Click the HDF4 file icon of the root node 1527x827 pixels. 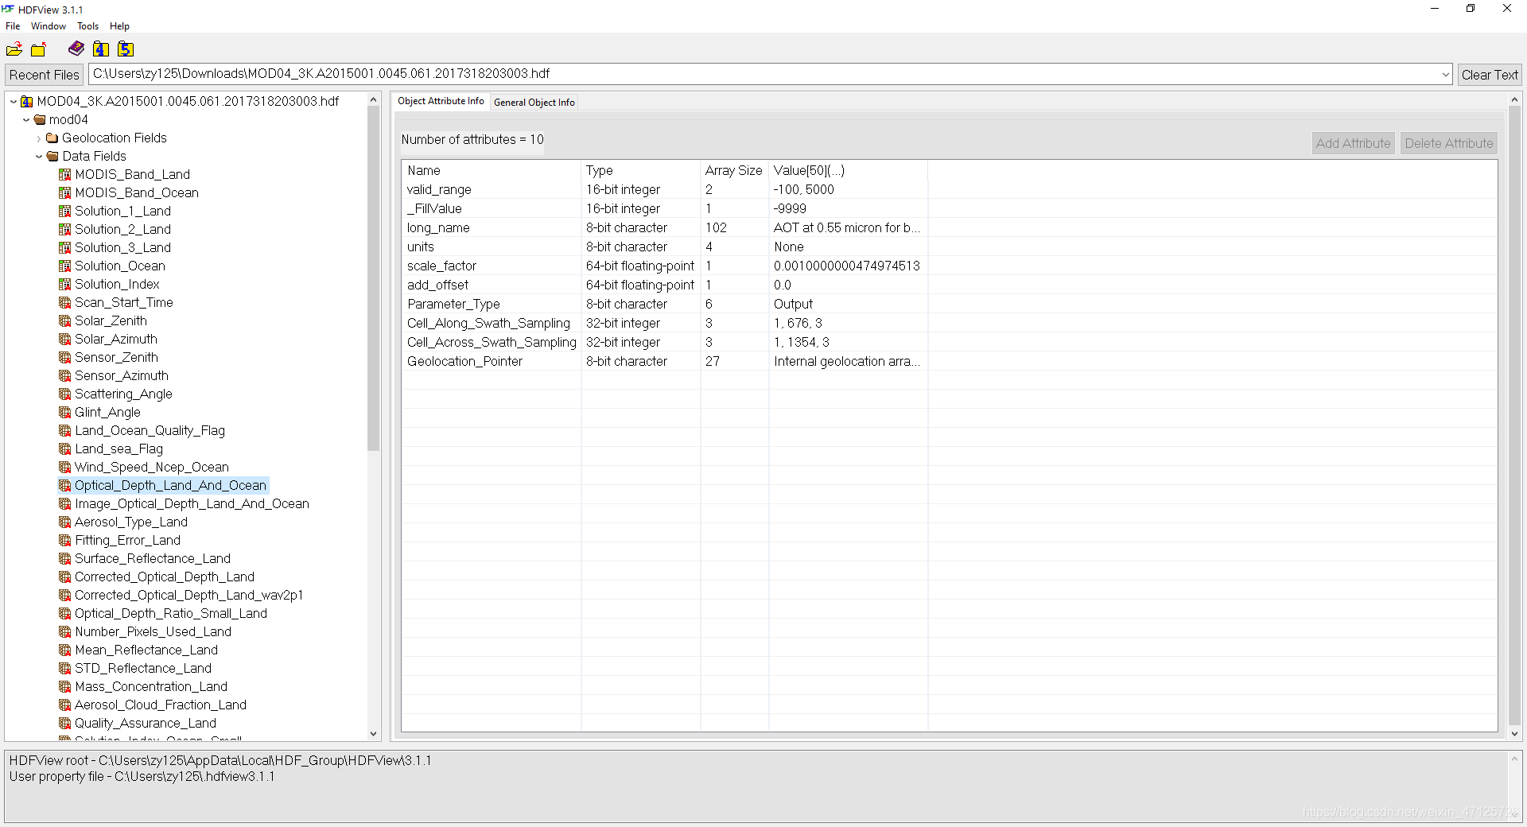tap(27, 101)
